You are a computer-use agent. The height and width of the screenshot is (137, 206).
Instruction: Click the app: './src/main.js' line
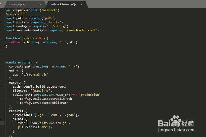[x=30, y=75]
